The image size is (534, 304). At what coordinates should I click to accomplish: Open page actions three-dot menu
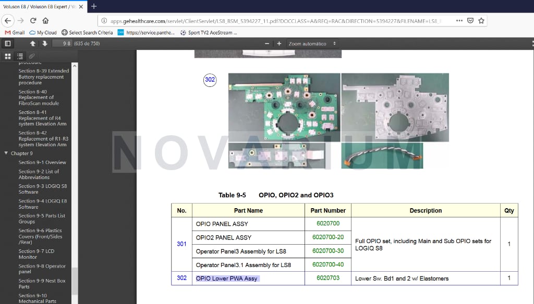click(x=459, y=21)
